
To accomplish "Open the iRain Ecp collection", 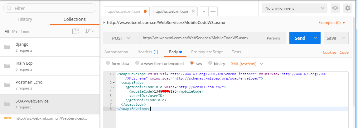I will [x=50, y=66].
